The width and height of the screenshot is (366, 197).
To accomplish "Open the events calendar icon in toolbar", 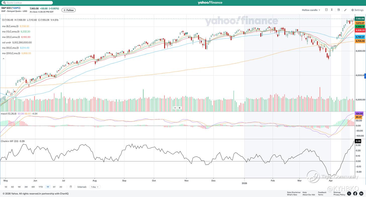I will point(339,10).
